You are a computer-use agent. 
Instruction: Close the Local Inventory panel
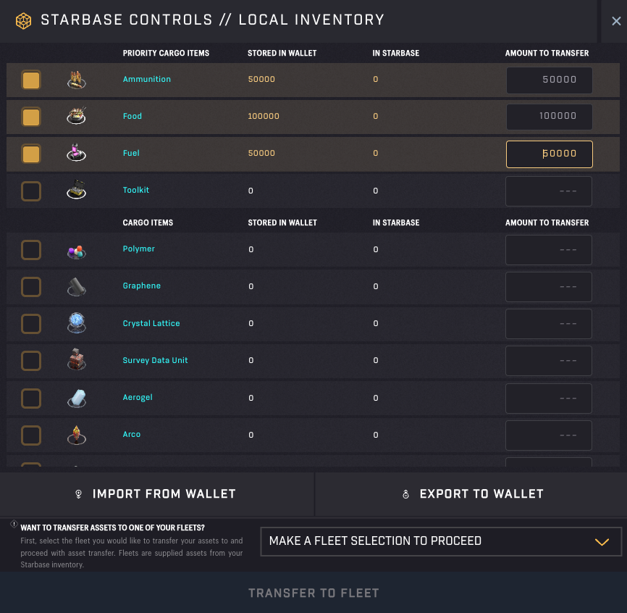(x=616, y=22)
